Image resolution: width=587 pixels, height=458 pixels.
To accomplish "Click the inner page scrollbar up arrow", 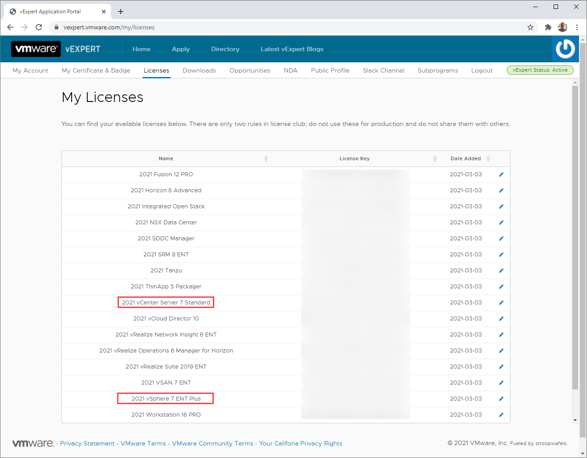I will click(x=575, y=82).
